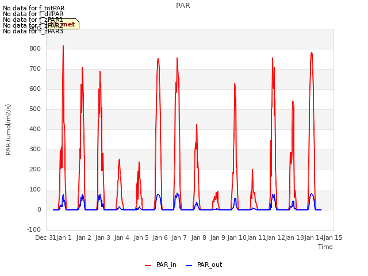Click the x-axis tick label Jan 14
The height and width of the screenshot is (276, 368).
pyautogui.click(x=314, y=237)
